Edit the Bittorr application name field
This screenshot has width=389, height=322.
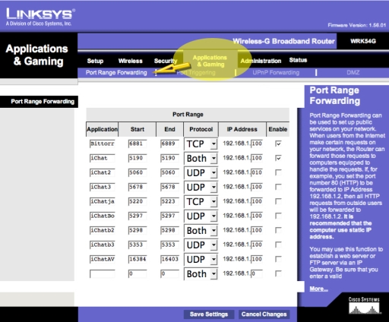[103, 144]
